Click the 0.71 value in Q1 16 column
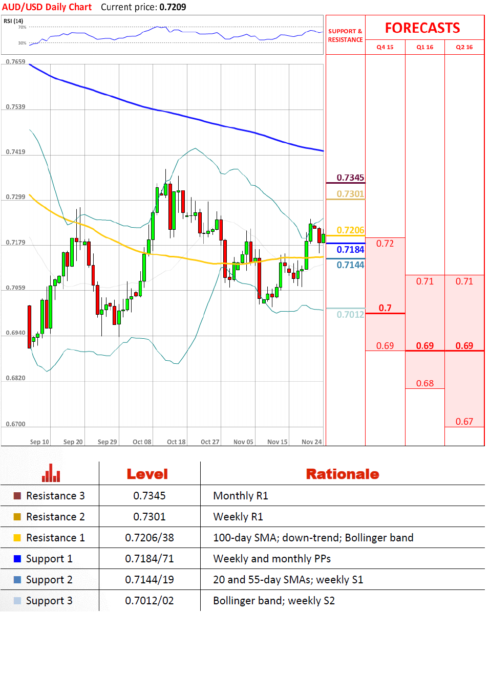 point(424,281)
